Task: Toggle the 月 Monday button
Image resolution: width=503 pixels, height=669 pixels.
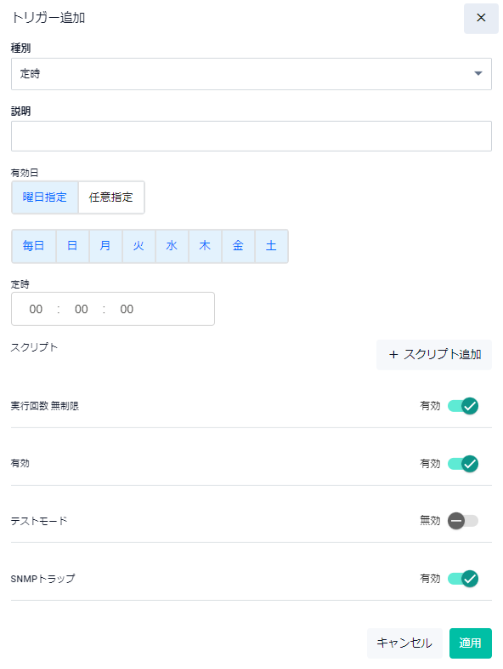Action: [105, 246]
